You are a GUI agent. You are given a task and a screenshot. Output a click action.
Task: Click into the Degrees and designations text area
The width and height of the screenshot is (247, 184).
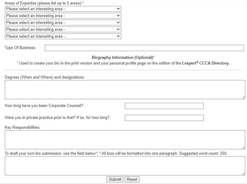pyautogui.click(x=125, y=90)
